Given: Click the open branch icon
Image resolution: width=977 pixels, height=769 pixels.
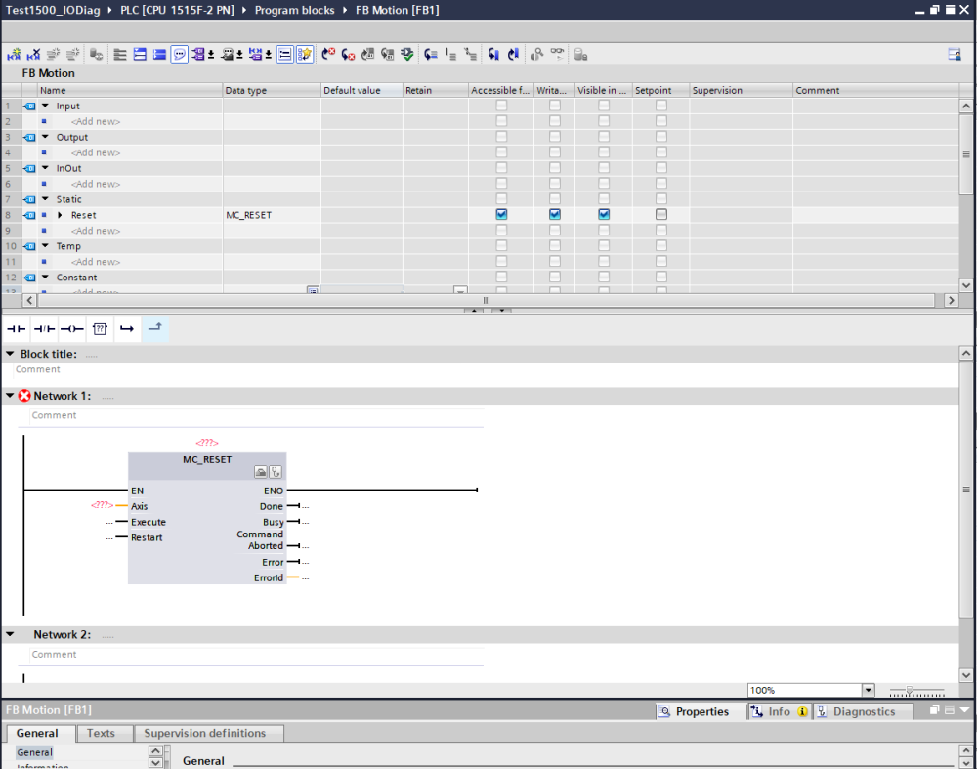Looking at the screenshot, I should pos(127,329).
